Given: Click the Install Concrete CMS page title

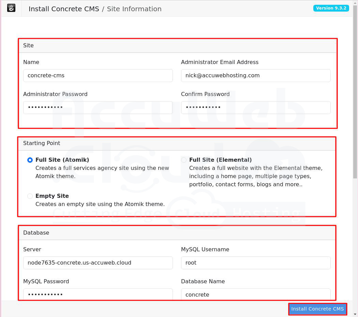Looking at the screenshot, I should 64,9.
